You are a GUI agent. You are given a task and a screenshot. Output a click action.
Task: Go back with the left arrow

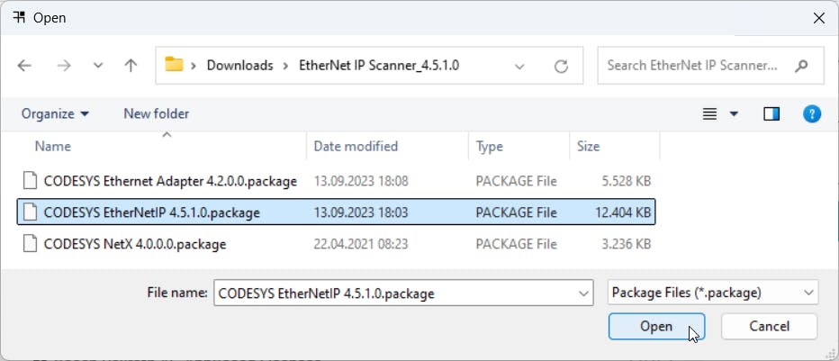point(24,66)
